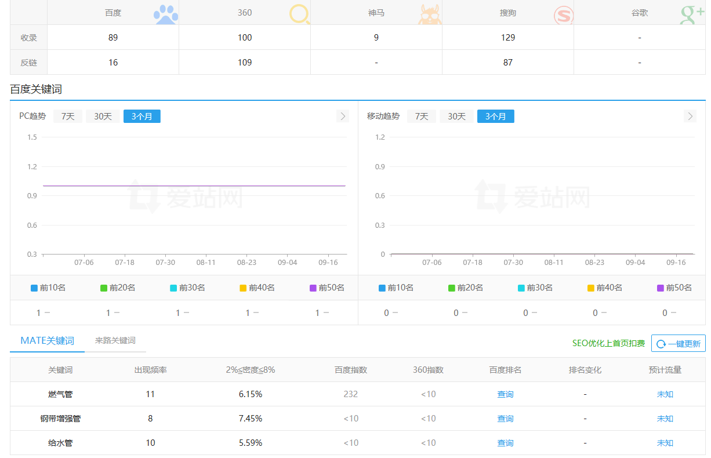The height and width of the screenshot is (458, 711).
Task: Click keyword 钢带增强管
Action: (60, 419)
